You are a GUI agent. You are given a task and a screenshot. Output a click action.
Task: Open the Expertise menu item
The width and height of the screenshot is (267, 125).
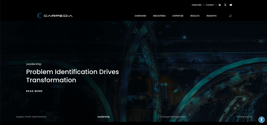pyautogui.click(x=178, y=16)
